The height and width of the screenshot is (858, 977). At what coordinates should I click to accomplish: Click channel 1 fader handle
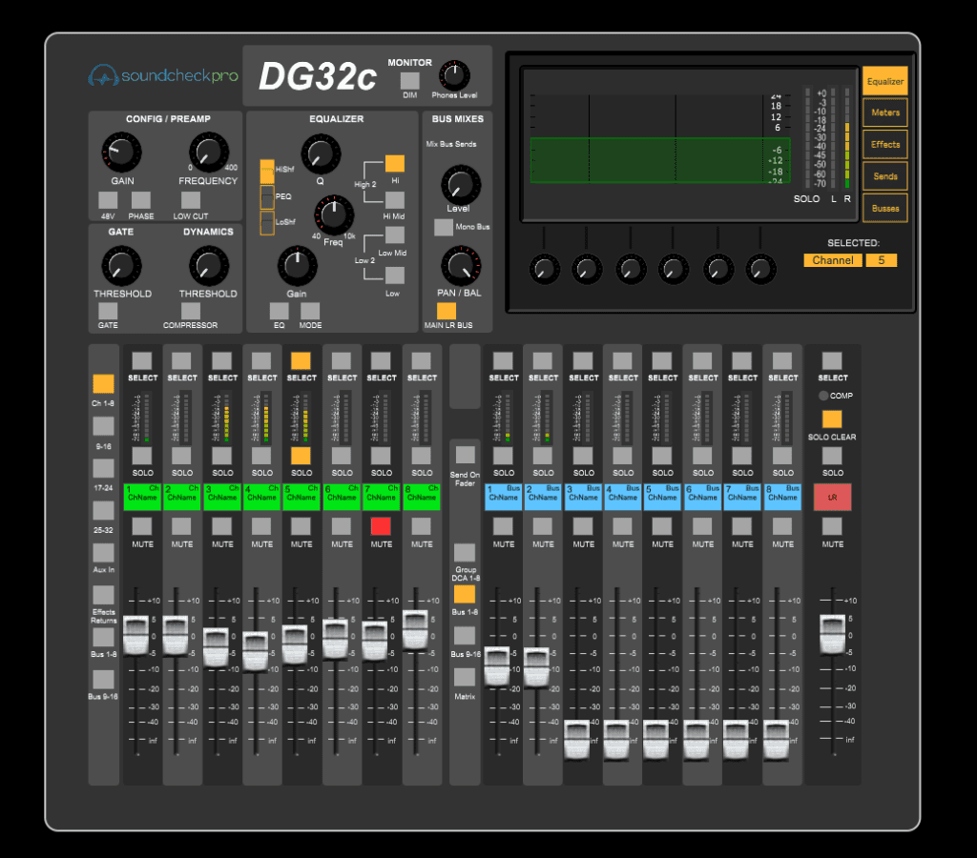tap(135, 635)
